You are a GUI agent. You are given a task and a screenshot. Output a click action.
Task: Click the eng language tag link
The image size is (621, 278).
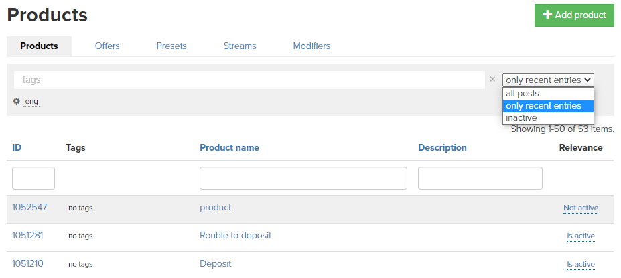31,102
